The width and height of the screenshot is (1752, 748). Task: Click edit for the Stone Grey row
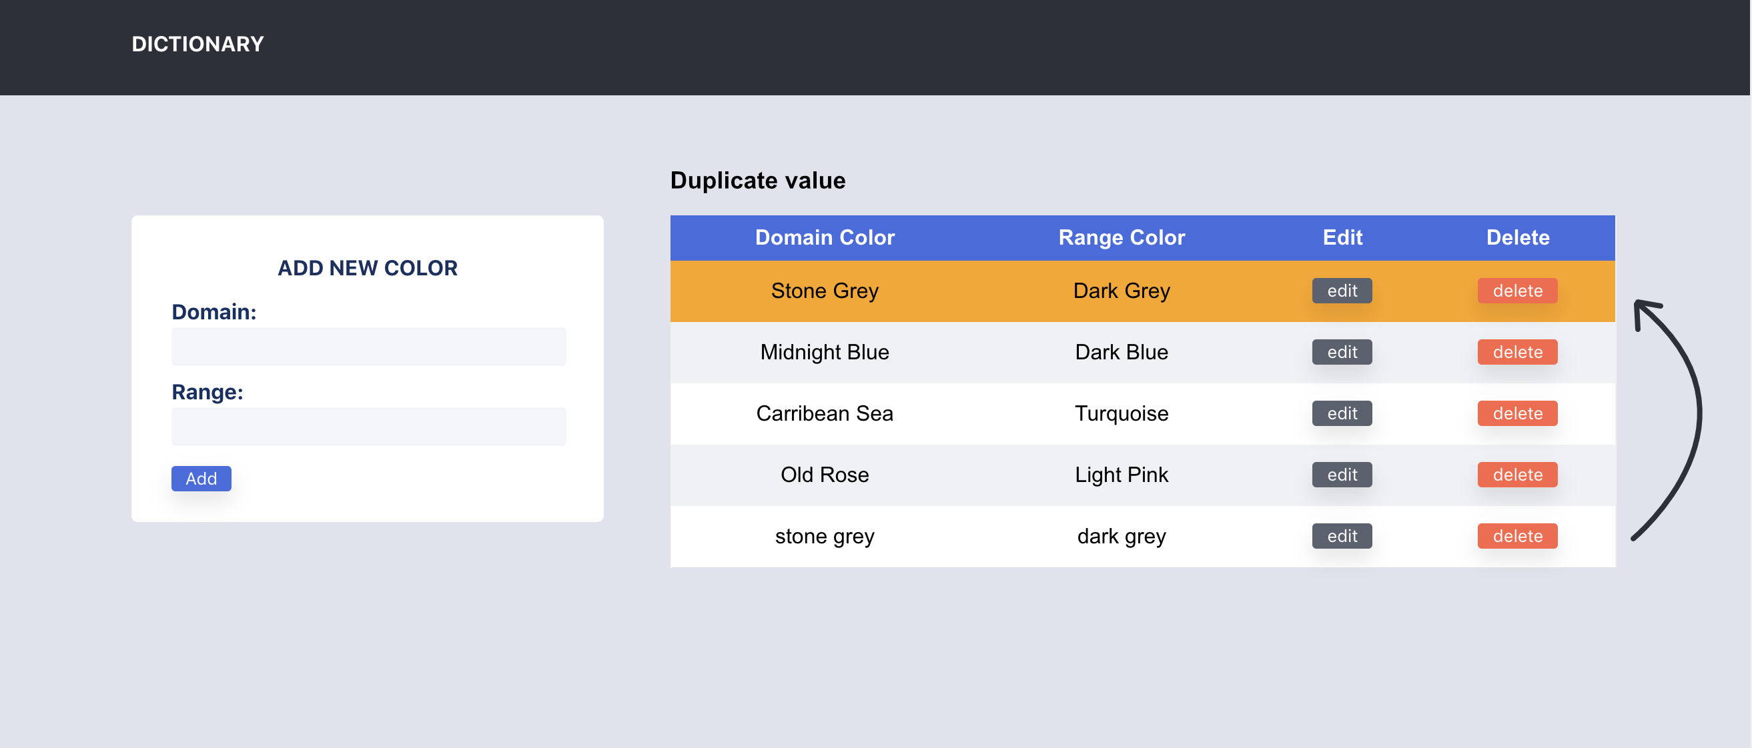tap(1340, 290)
